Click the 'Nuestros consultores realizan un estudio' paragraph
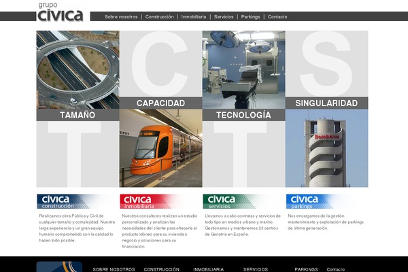 click(x=160, y=231)
